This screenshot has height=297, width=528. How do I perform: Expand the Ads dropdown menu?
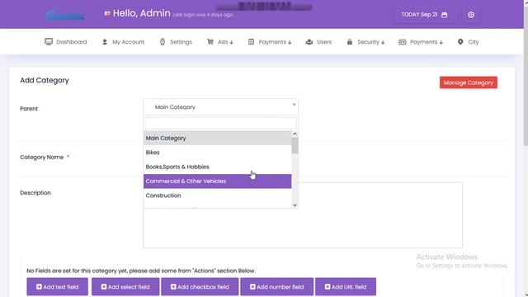coord(220,42)
